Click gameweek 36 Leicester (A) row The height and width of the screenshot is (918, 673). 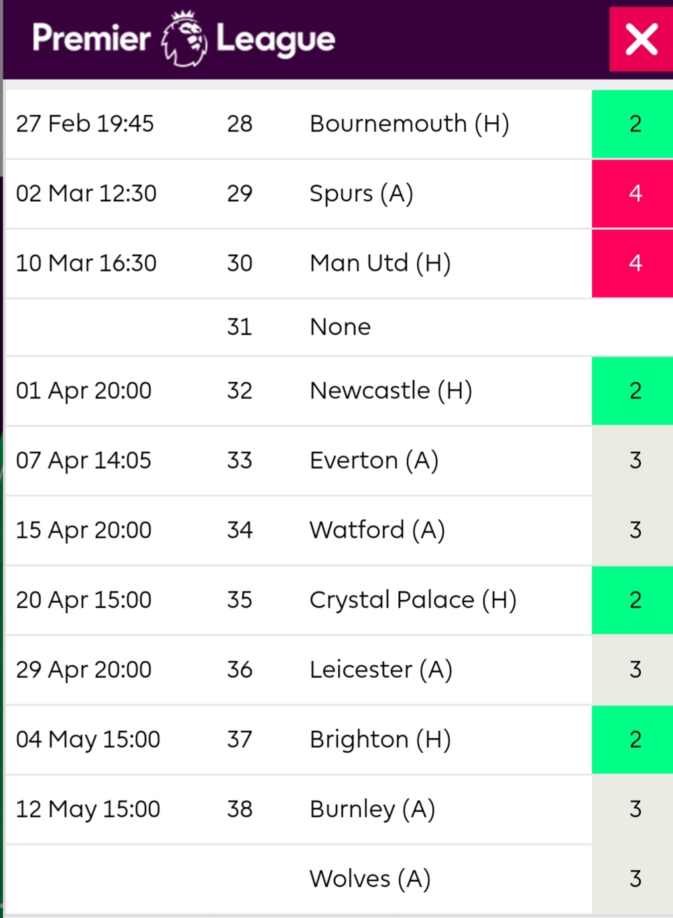point(339,670)
